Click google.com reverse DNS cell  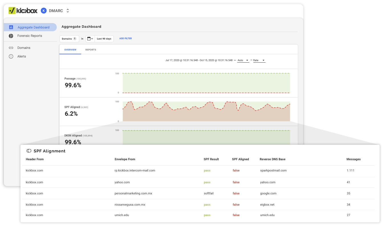[268, 193]
